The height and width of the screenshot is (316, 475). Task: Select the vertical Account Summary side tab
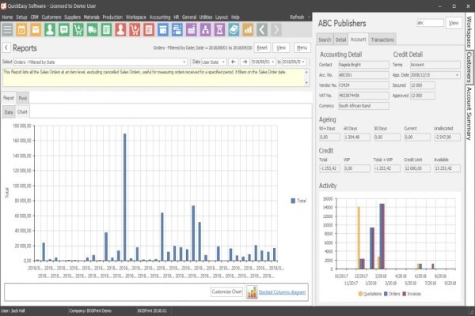[x=469, y=113]
